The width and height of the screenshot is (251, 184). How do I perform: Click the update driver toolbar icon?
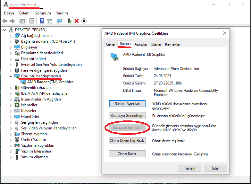(x=70, y=21)
